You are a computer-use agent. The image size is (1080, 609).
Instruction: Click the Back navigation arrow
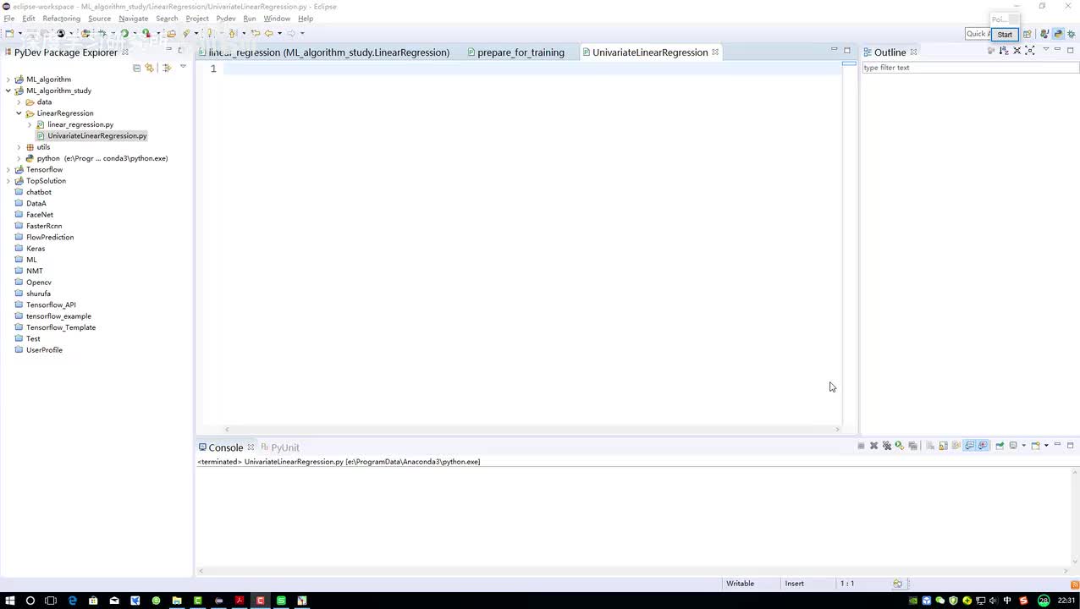point(269,34)
